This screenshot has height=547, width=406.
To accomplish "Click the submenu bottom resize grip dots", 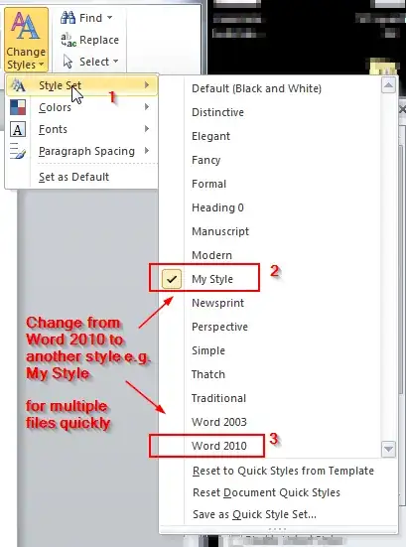I will click(278, 529).
